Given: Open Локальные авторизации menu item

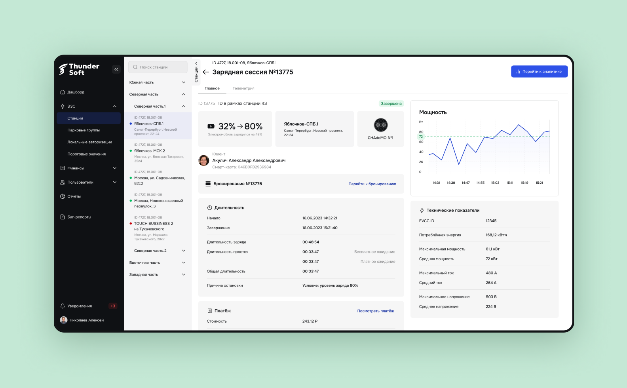Looking at the screenshot, I should (89, 142).
